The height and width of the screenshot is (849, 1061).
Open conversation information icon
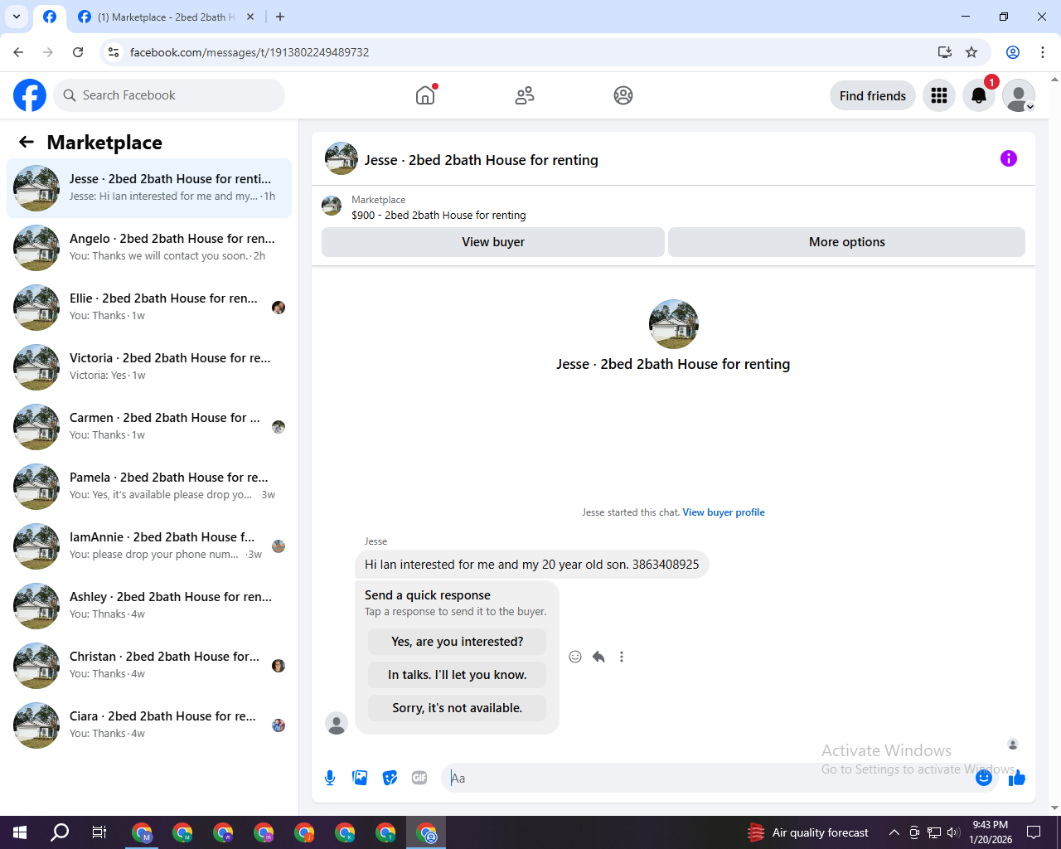(1009, 158)
